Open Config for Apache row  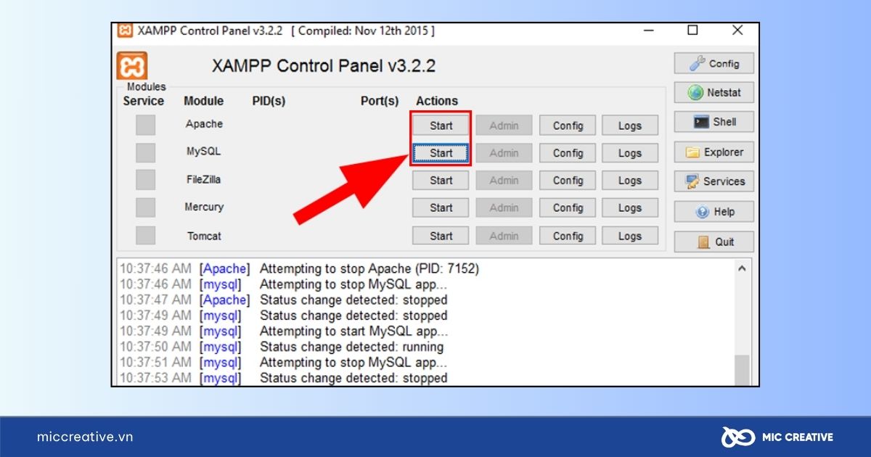568,125
